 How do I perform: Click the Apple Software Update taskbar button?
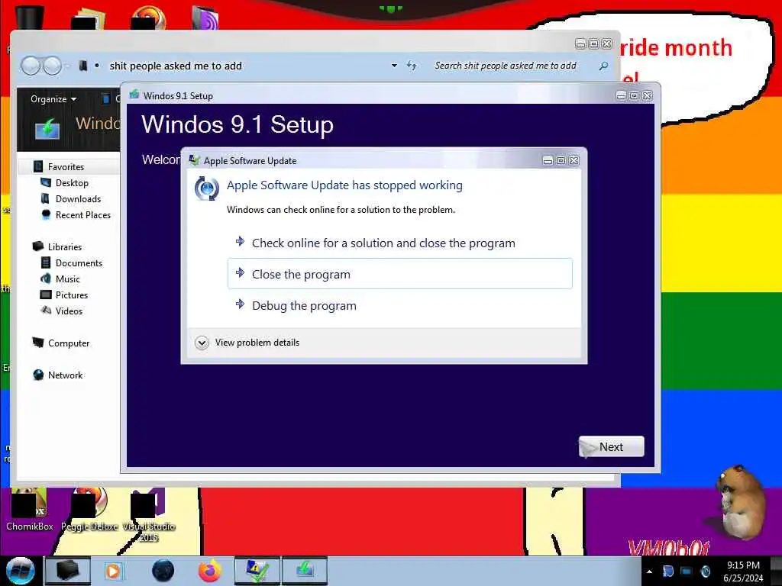pos(257,571)
